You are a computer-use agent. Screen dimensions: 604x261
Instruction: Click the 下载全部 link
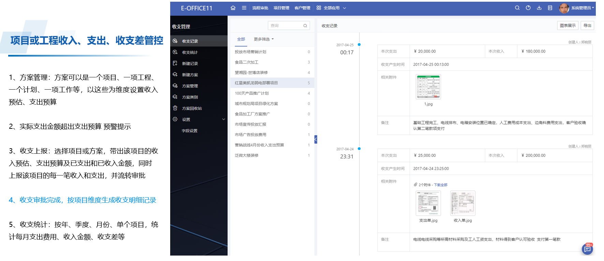click(441, 185)
